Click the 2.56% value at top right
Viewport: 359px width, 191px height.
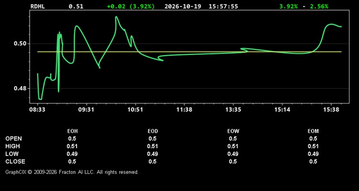pos(319,6)
